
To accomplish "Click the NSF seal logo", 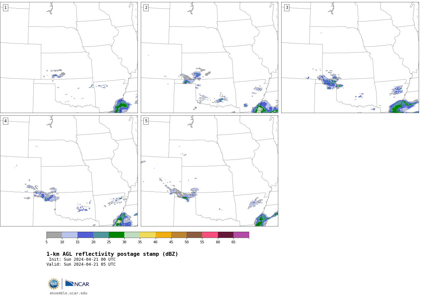I will click(x=54, y=284).
